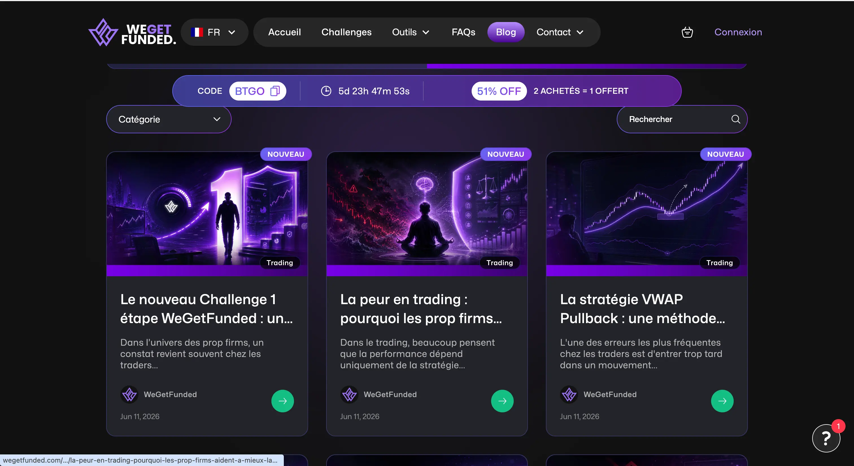Open Challenge 1 étape article via green arrow

click(282, 401)
